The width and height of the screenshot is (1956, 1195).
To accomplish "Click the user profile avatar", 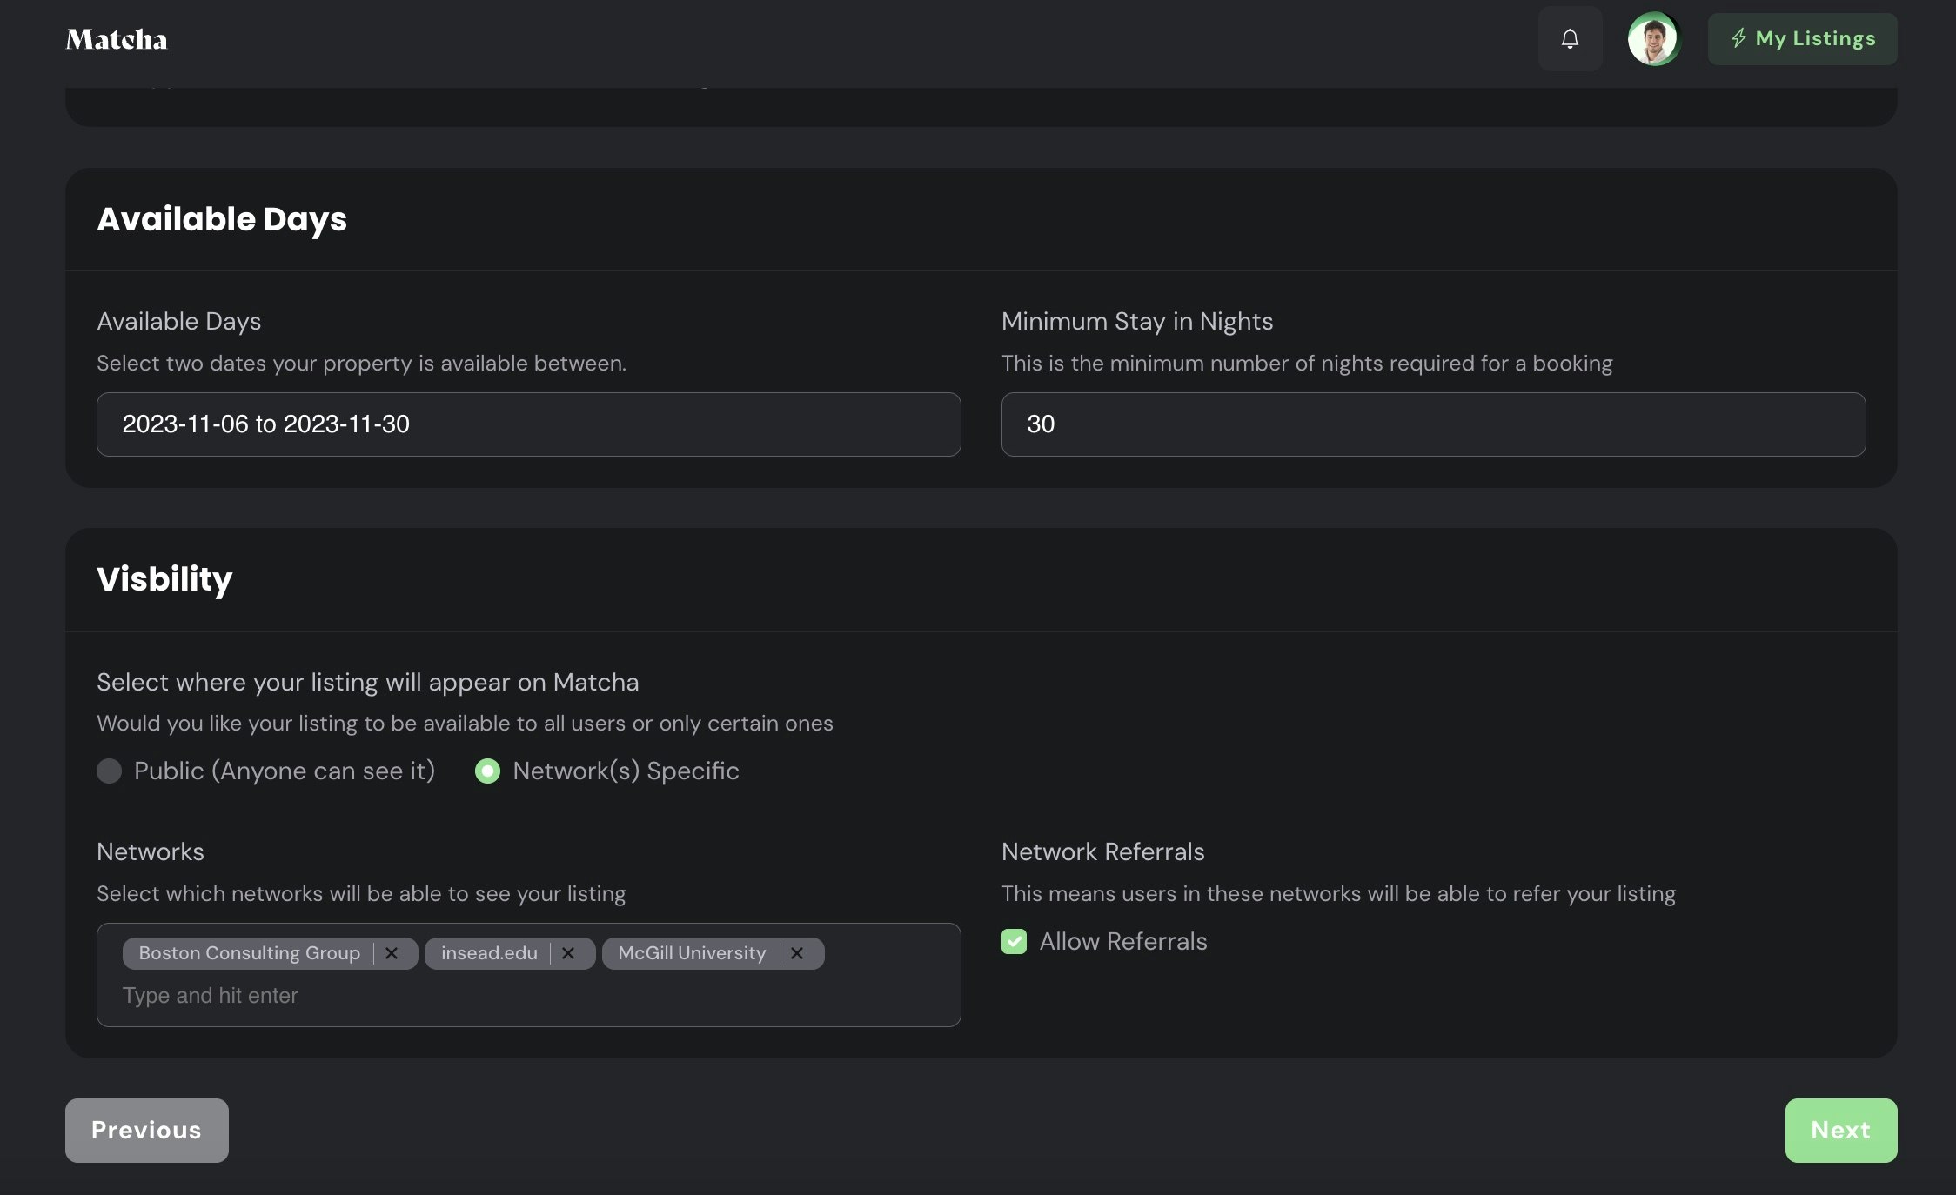I will click(x=1652, y=39).
